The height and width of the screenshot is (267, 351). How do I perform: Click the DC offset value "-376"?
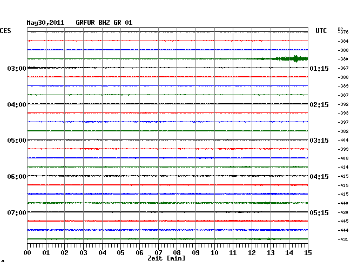click(343, 32)
